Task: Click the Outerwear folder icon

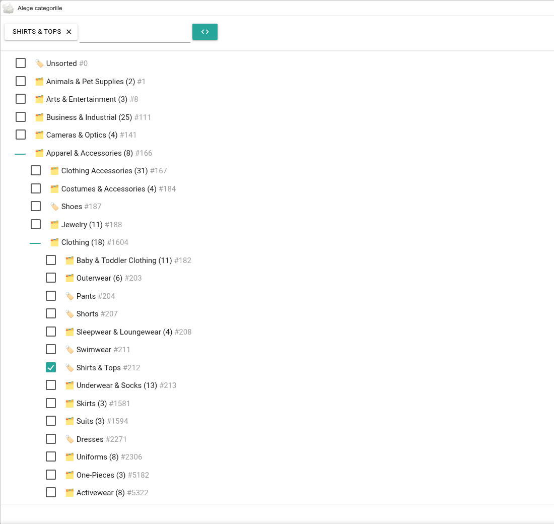Action: 70,278
